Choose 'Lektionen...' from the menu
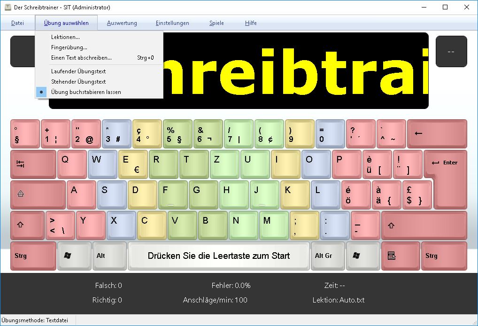The width and height of the screenshot is (478, 326). (65, 37)
